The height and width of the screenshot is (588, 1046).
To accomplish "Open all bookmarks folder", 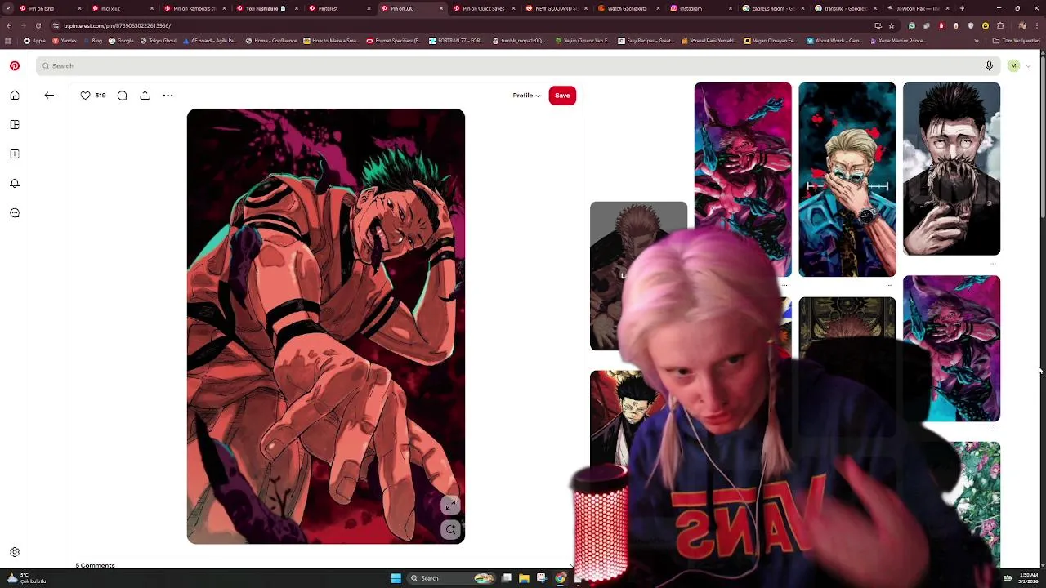I will (x=1017, y=40).
